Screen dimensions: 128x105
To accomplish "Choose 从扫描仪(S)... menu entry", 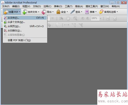I will (x=25, y=31).
